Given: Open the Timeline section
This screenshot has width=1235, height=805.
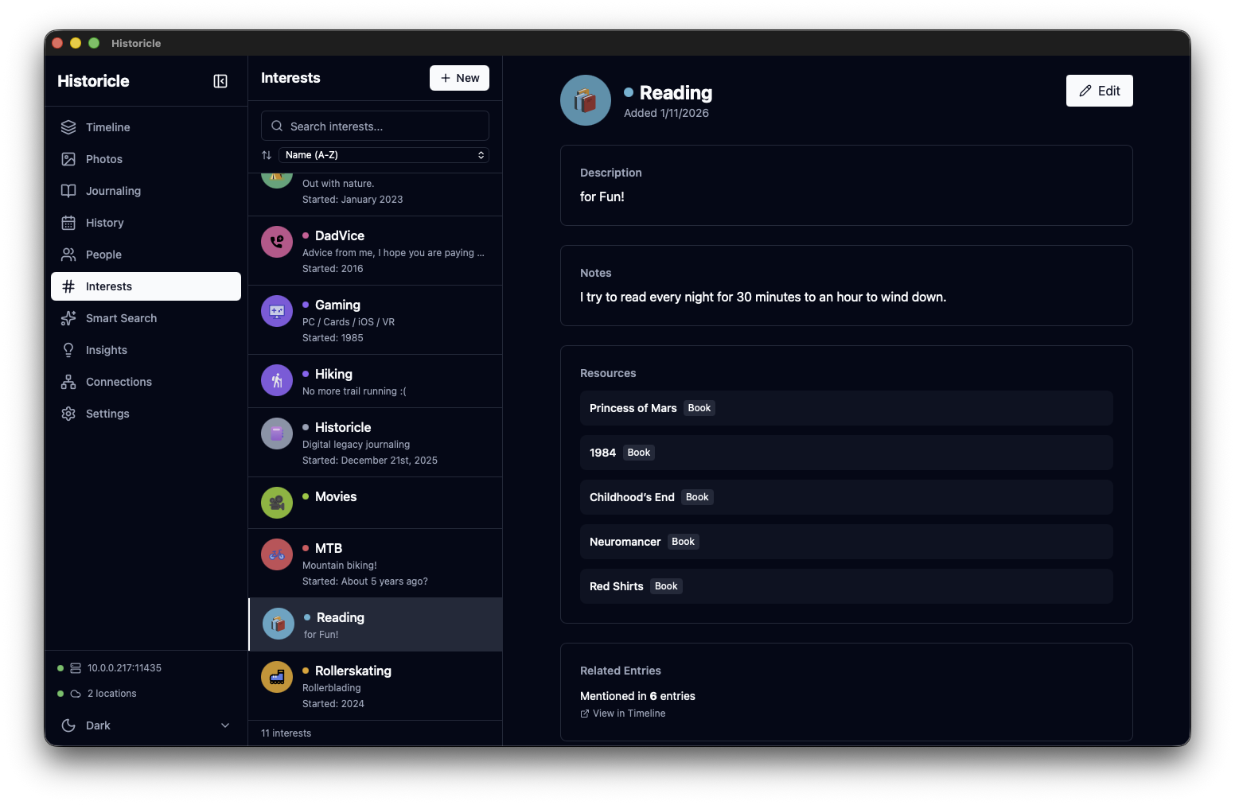Looking at the screenshot, I should point(107,127).
